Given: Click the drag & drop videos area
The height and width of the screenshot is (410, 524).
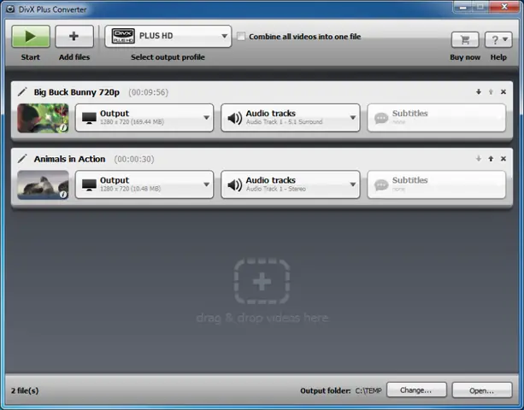Looking at the screenshot, I should pos(262,291).
